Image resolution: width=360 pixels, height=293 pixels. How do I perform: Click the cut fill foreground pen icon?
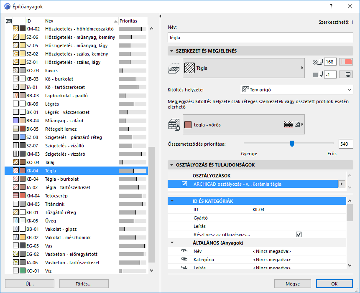tap(318, 62)
